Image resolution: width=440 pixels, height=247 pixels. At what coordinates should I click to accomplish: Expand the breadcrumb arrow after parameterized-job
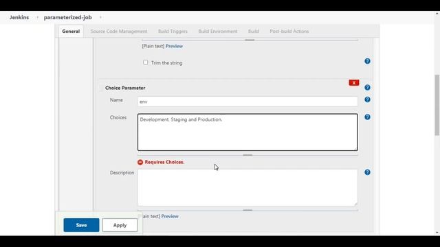[x=100, y=17]
